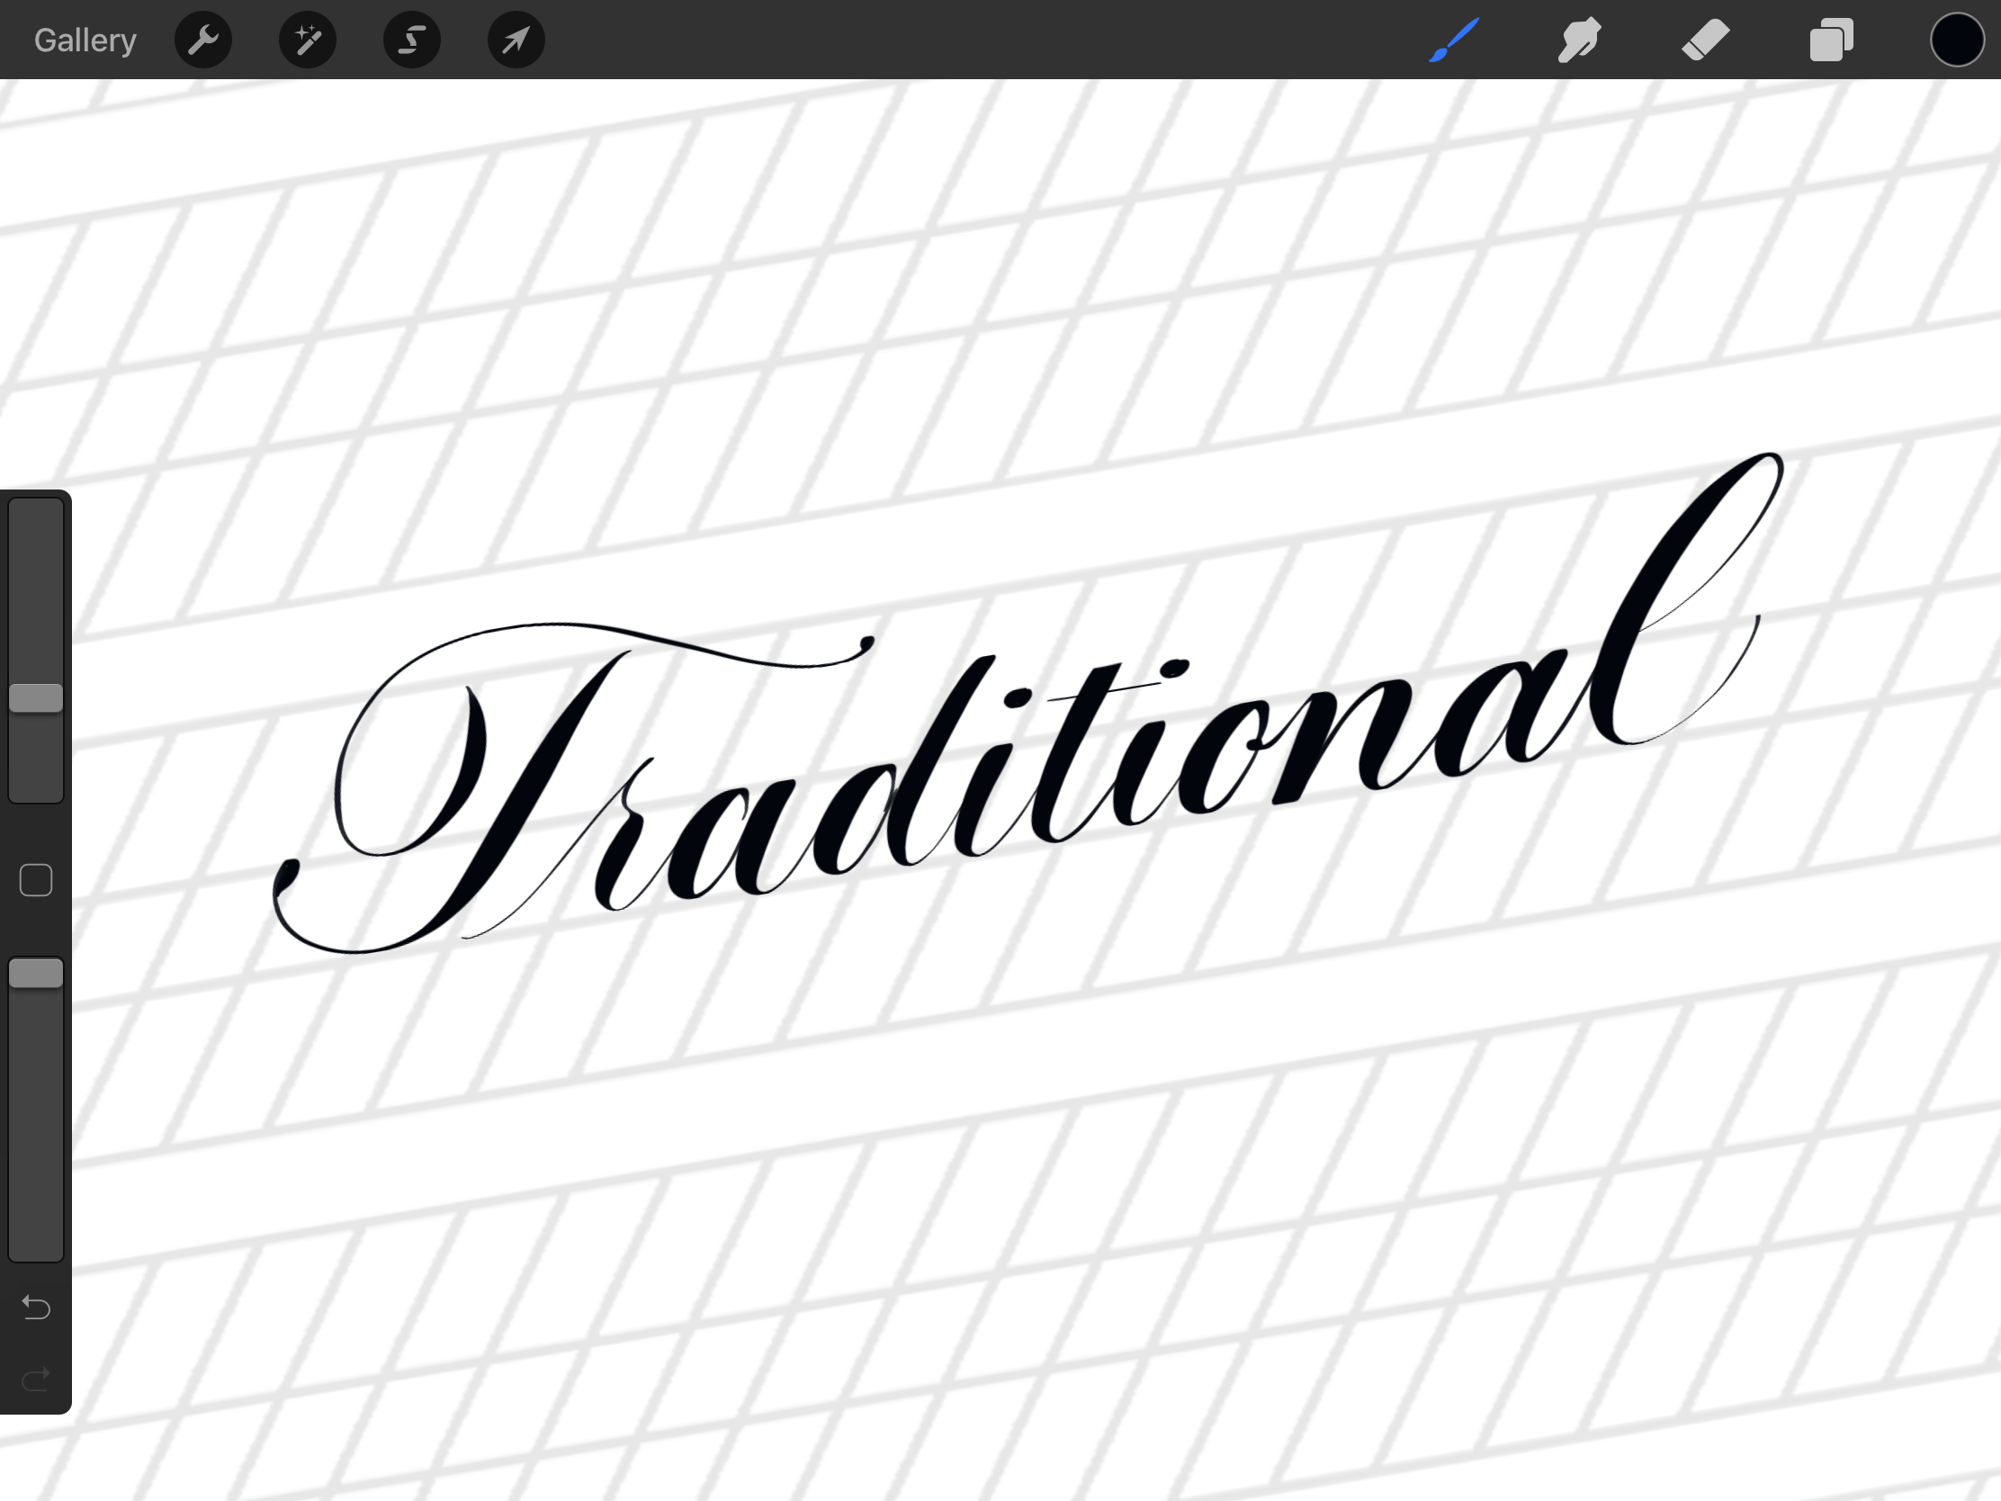
Task: Undo the last stroke
Action: pos(36,1307)
